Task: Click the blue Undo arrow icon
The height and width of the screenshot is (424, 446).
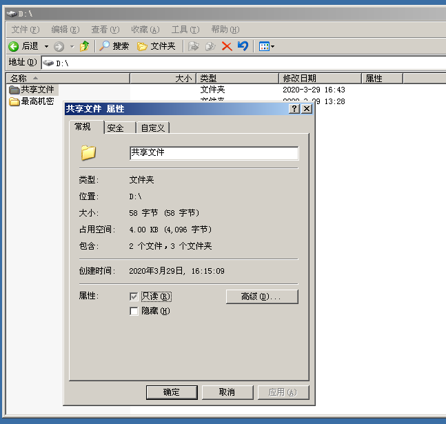Action: point(243,46)
